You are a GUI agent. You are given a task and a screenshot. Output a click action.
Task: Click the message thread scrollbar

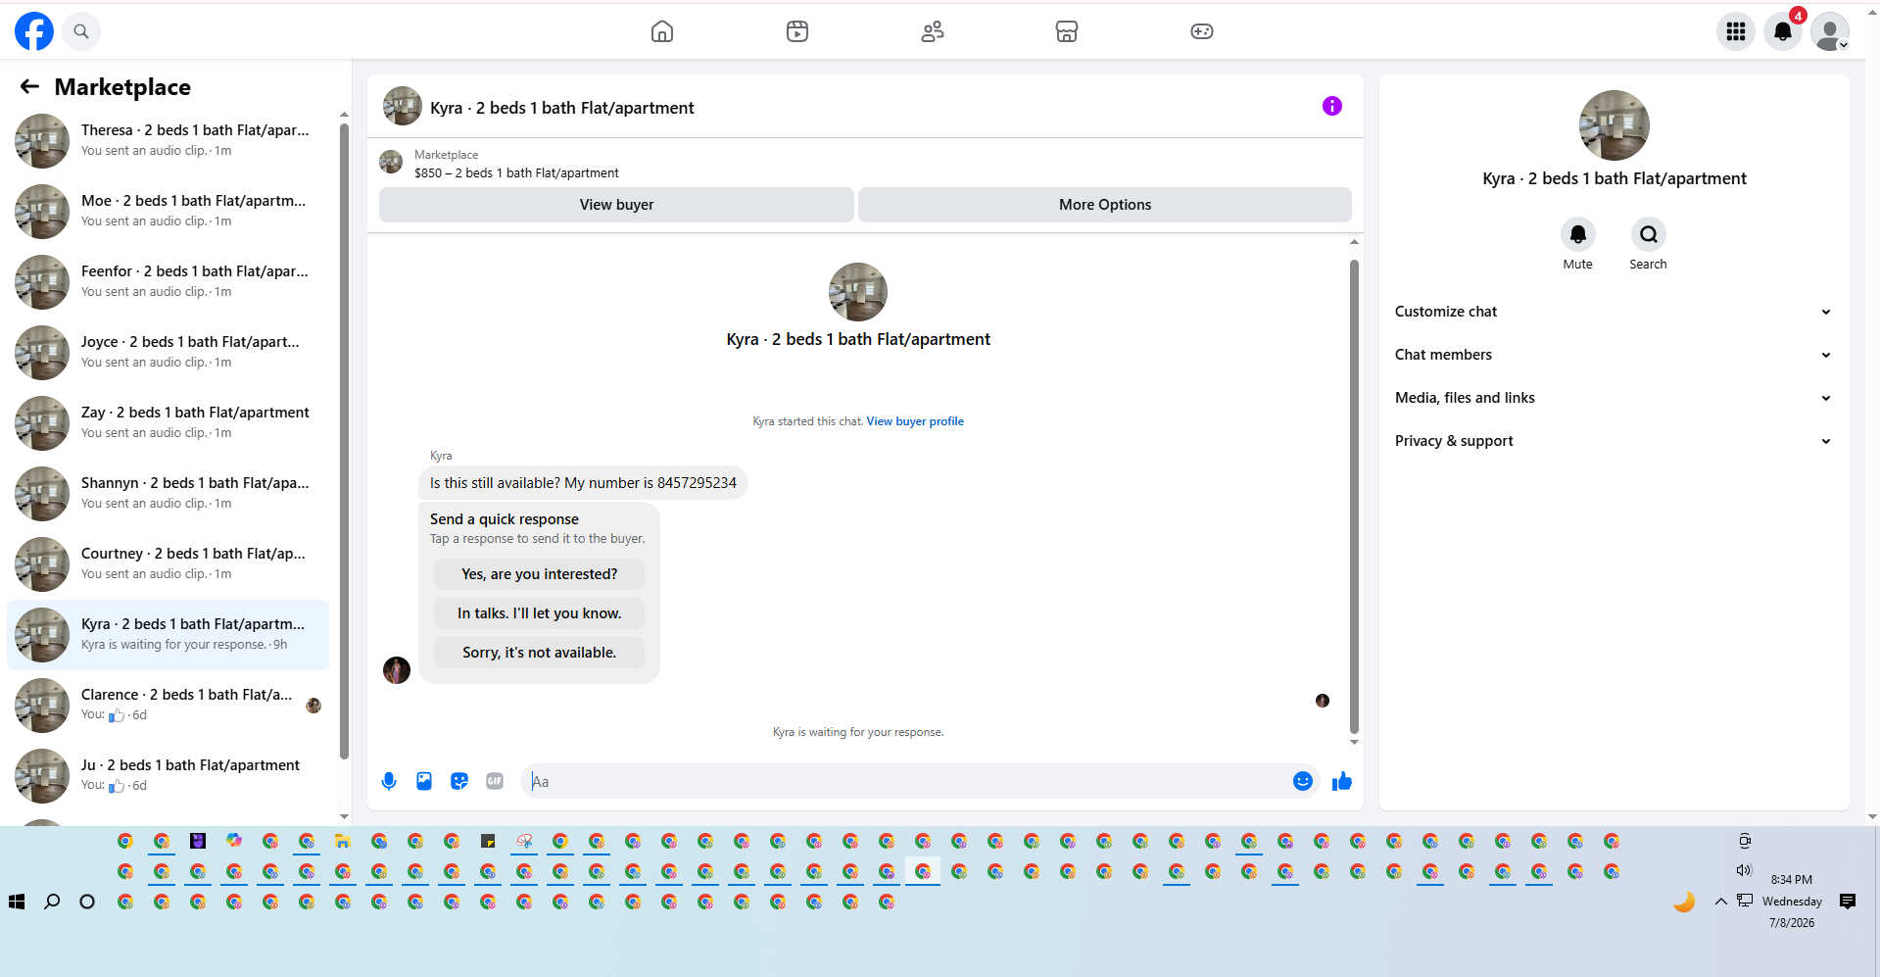(x=1354, y=495)
